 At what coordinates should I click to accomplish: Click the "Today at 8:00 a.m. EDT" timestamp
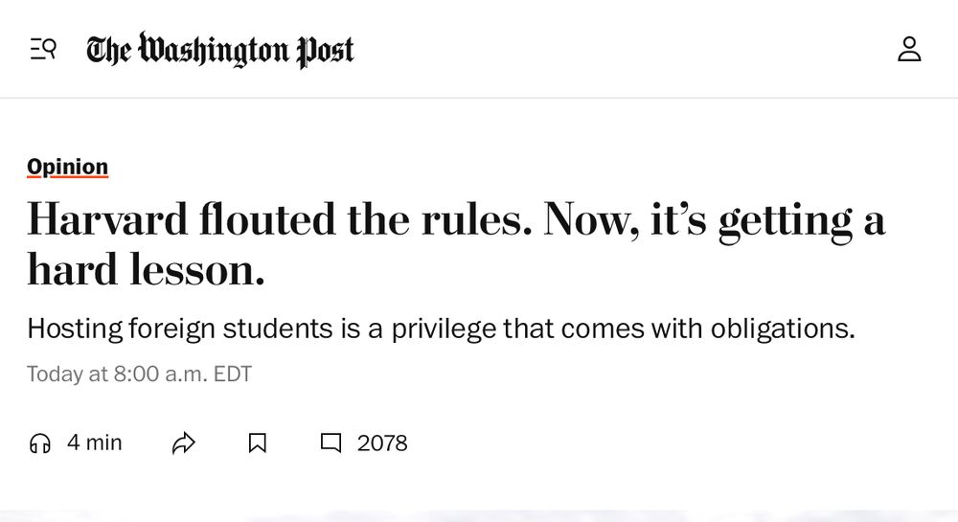139,374
